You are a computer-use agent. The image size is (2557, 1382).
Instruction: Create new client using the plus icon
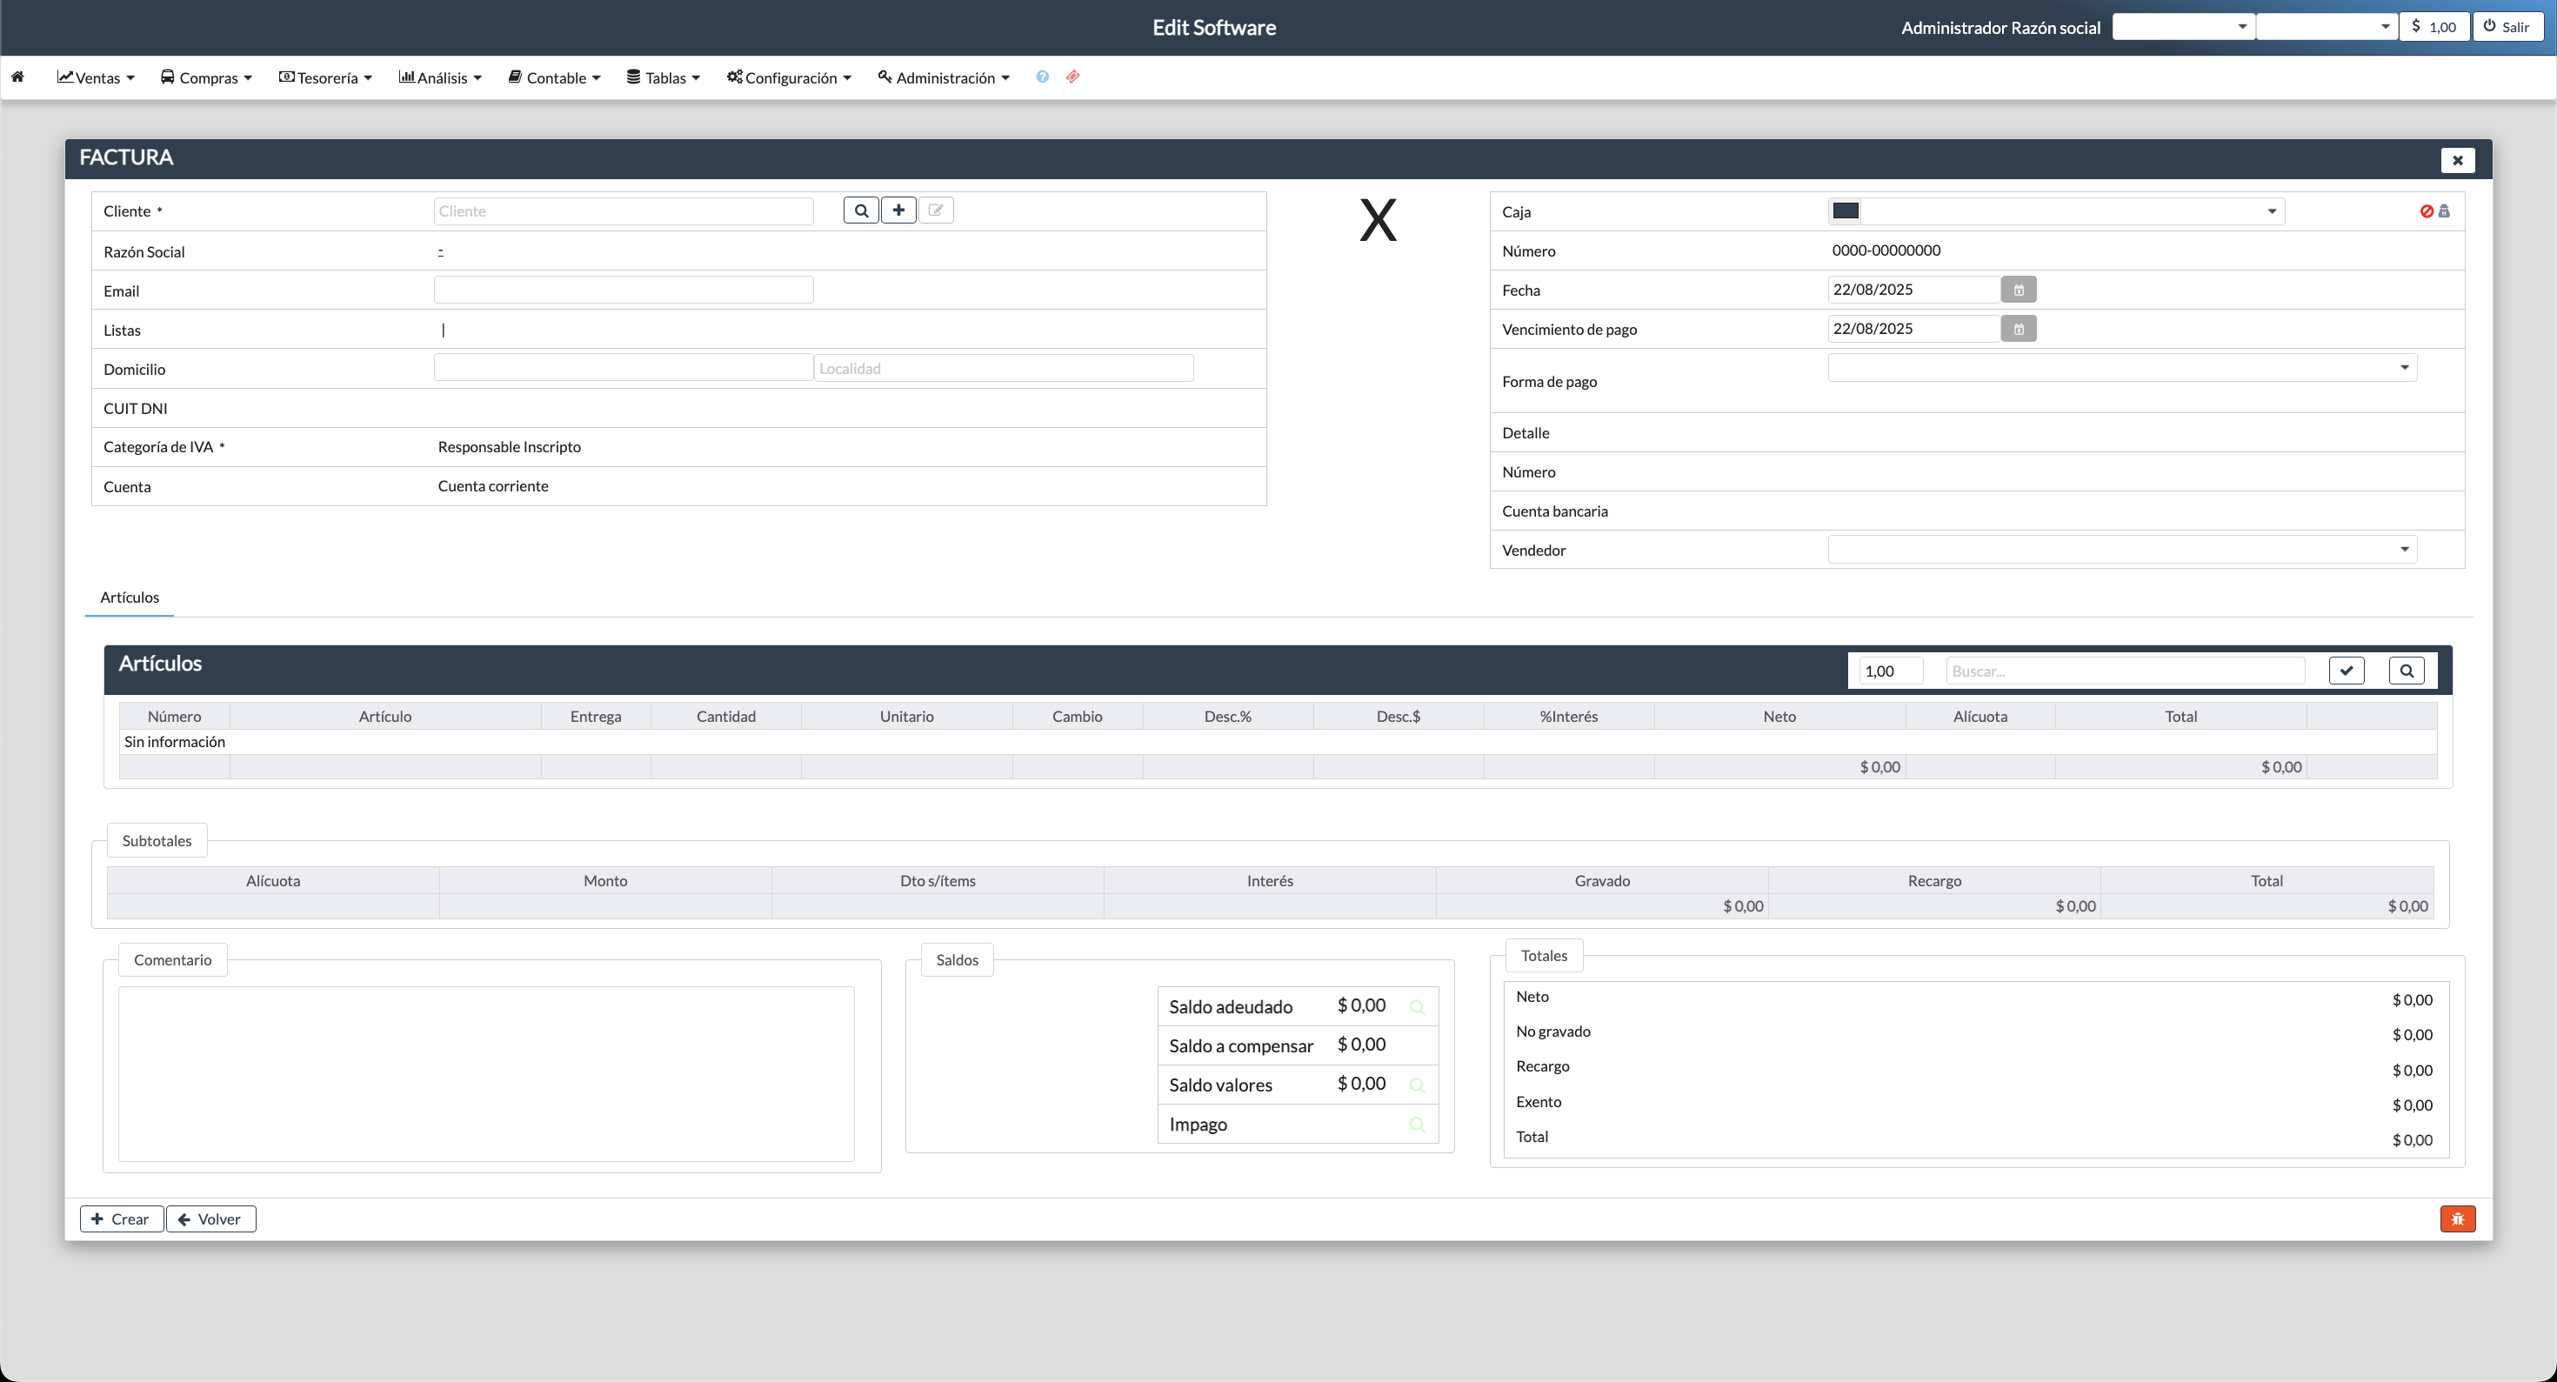click(898, 210)
